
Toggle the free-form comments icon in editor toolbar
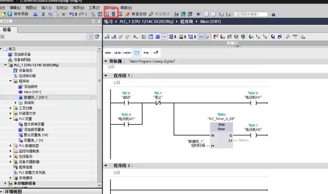[164, 37]
